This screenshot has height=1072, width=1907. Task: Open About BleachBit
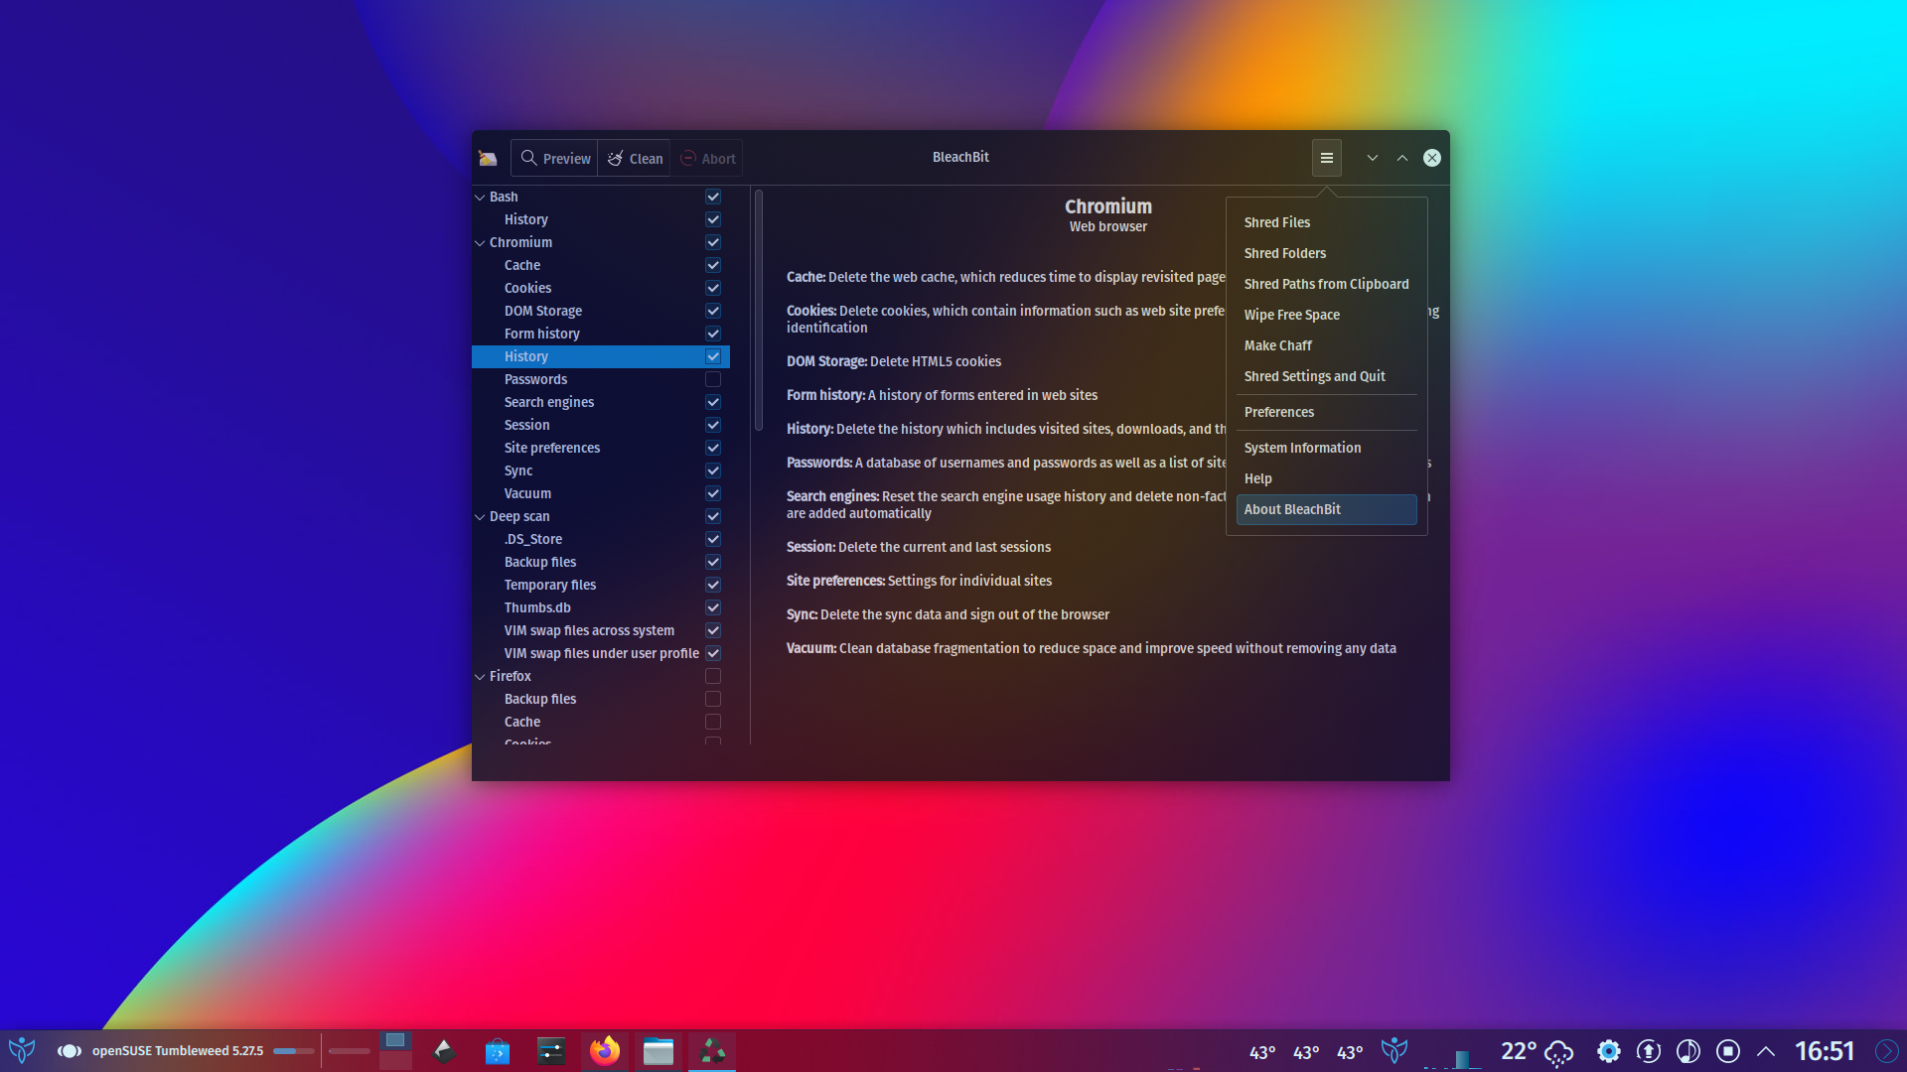click(x=1326, y=509)
